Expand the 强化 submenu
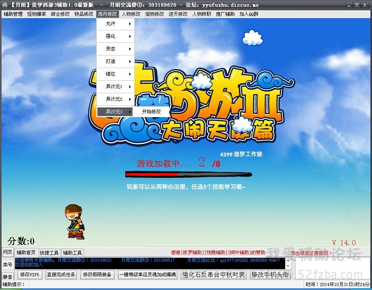This screenshot has height=290, width=372. tap(115, 36)
